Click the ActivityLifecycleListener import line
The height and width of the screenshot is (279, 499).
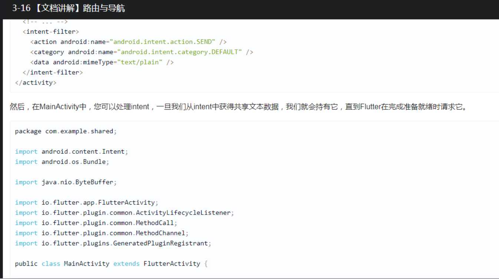125,213
